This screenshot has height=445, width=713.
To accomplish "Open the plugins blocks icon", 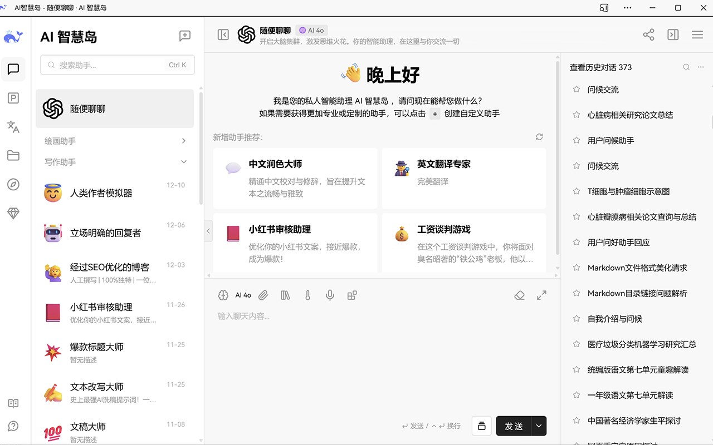I will click(x=352, y=295).
